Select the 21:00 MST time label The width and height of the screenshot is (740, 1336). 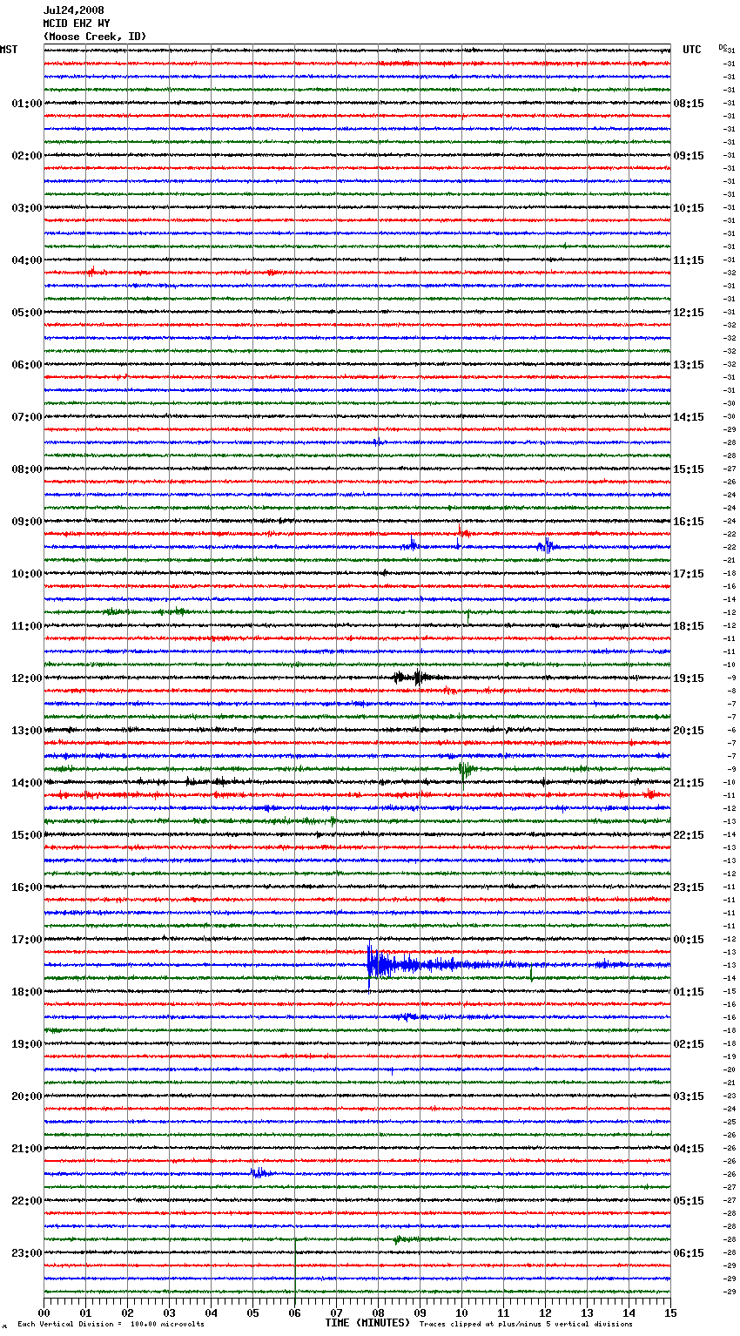point(27,1149)
